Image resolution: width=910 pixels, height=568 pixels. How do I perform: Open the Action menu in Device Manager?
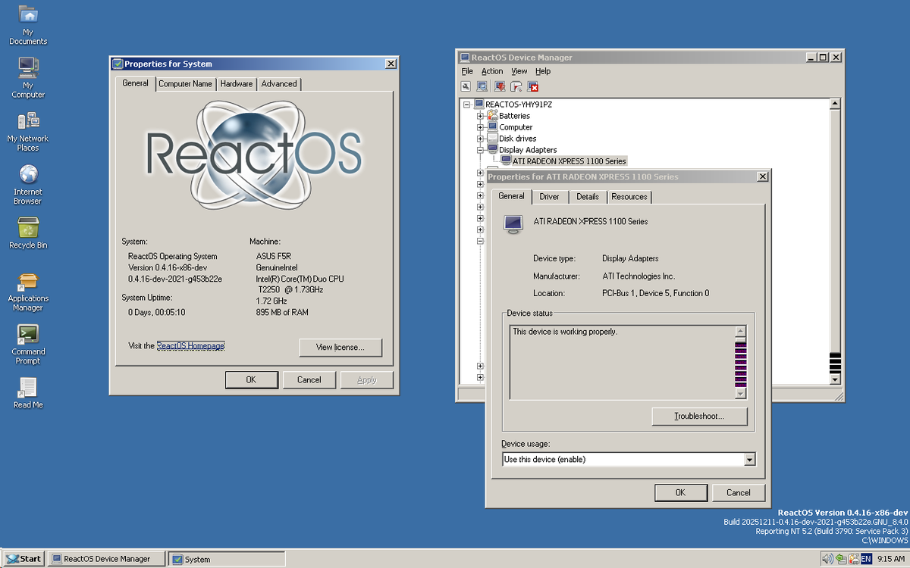tap(491, 70)
